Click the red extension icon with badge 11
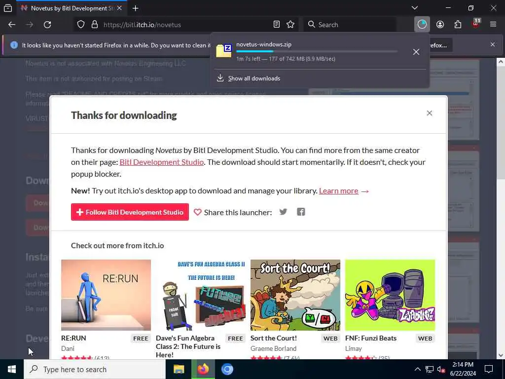 476,24
